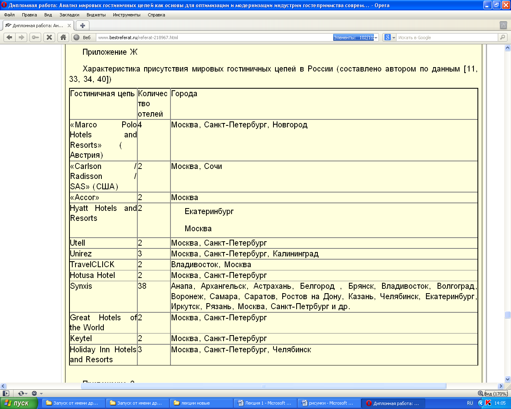Viewport: 511px width, 409px height.
Task: Click the vertical scrollbar down arrow
Action: (x=508, y=379)
